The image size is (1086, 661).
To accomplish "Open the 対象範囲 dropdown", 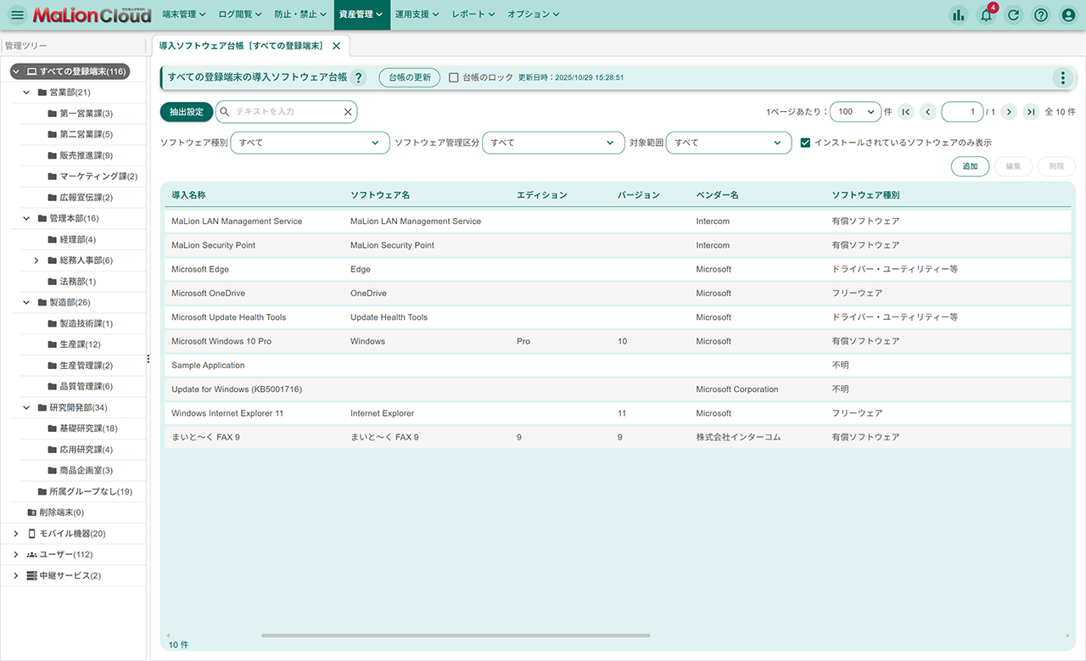I will pyautogui.click(x=728, y=143).
